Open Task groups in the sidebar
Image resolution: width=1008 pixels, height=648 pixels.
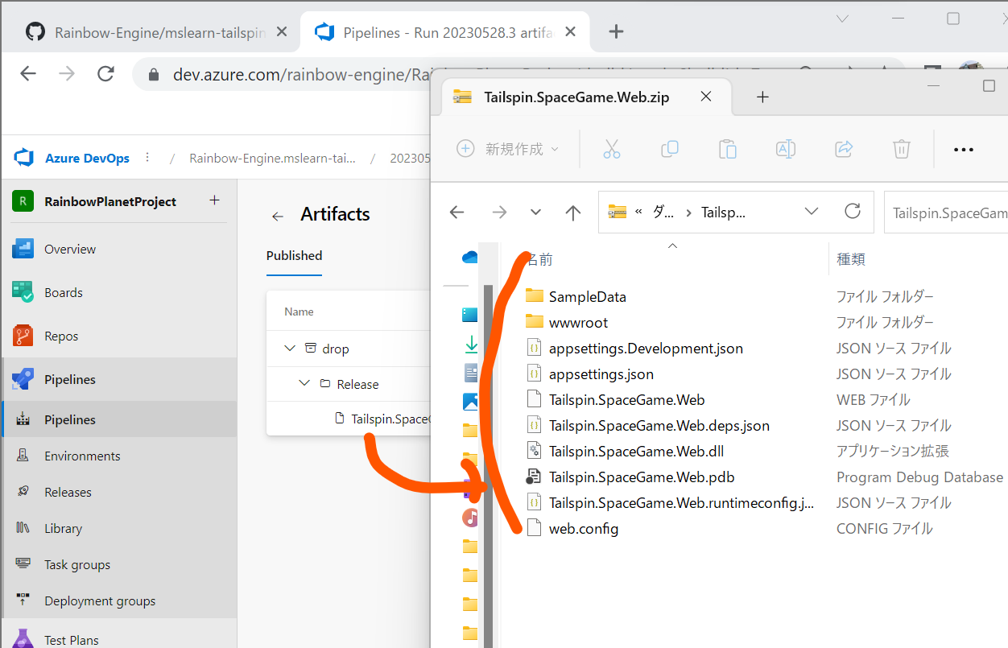[77, 564]
